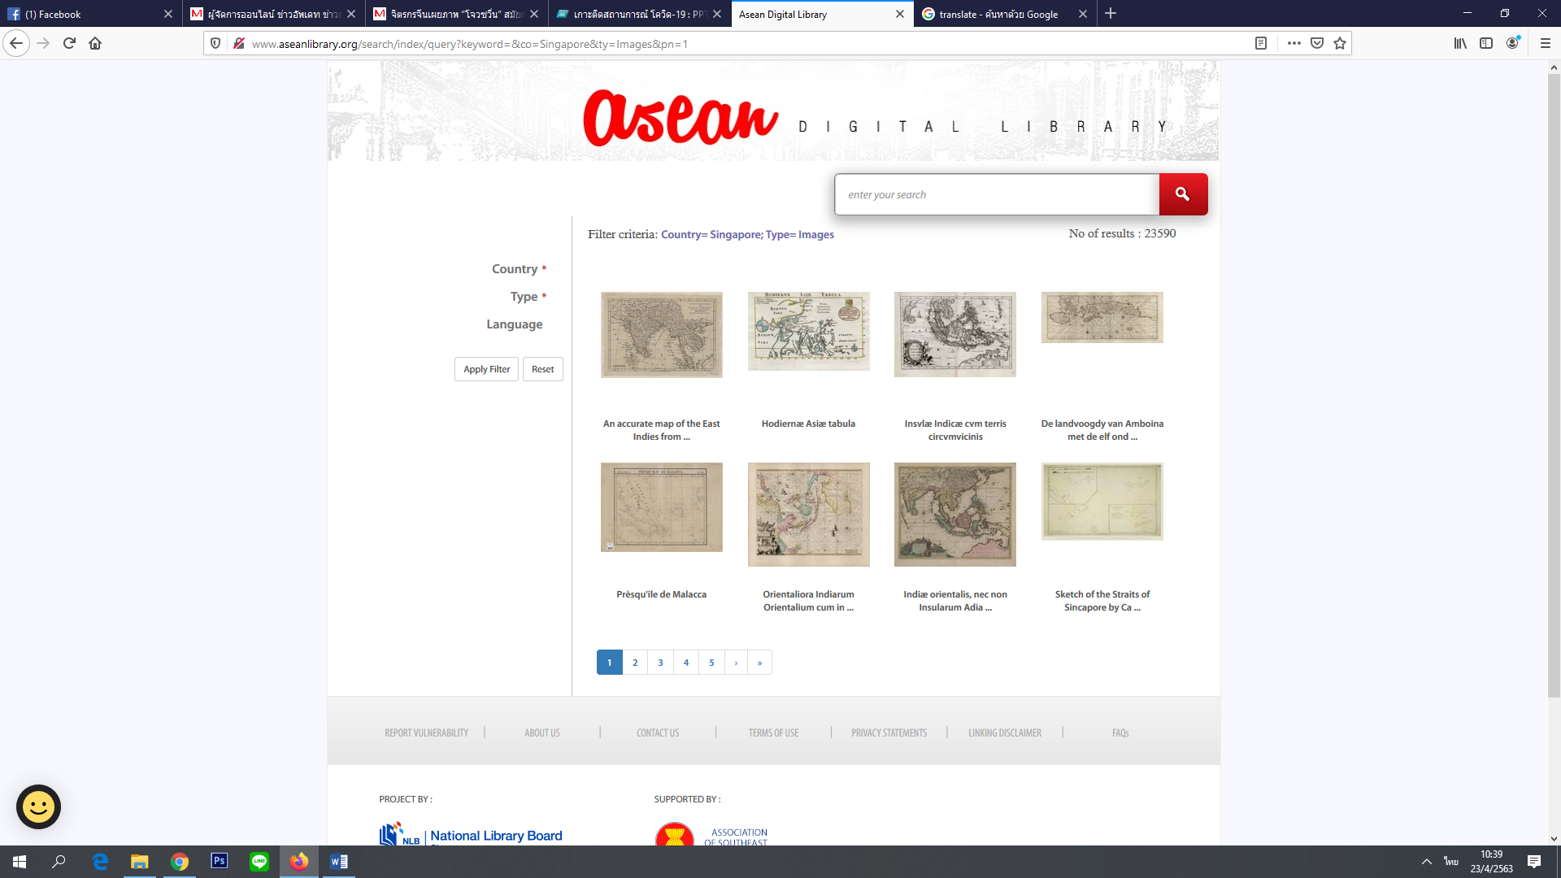Click the browser reload icon
Viewport: 1561px width, 878px height.
69,43
